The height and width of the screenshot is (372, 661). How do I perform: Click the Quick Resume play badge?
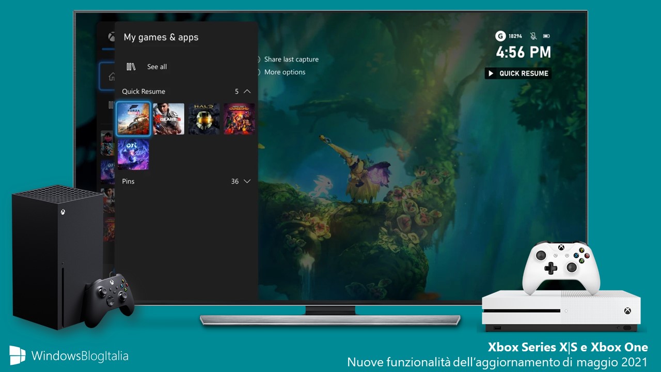point(518,73)
